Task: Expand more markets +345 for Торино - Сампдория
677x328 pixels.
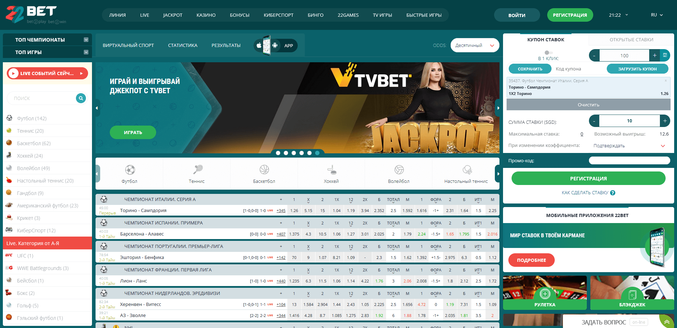Action: pyautogui.click(x=281, y=211)
